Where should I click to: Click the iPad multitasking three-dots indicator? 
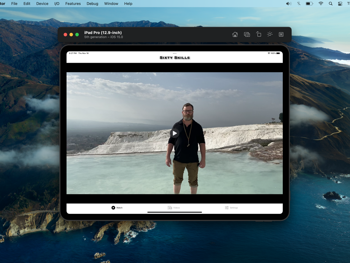[x=175, y=53]
